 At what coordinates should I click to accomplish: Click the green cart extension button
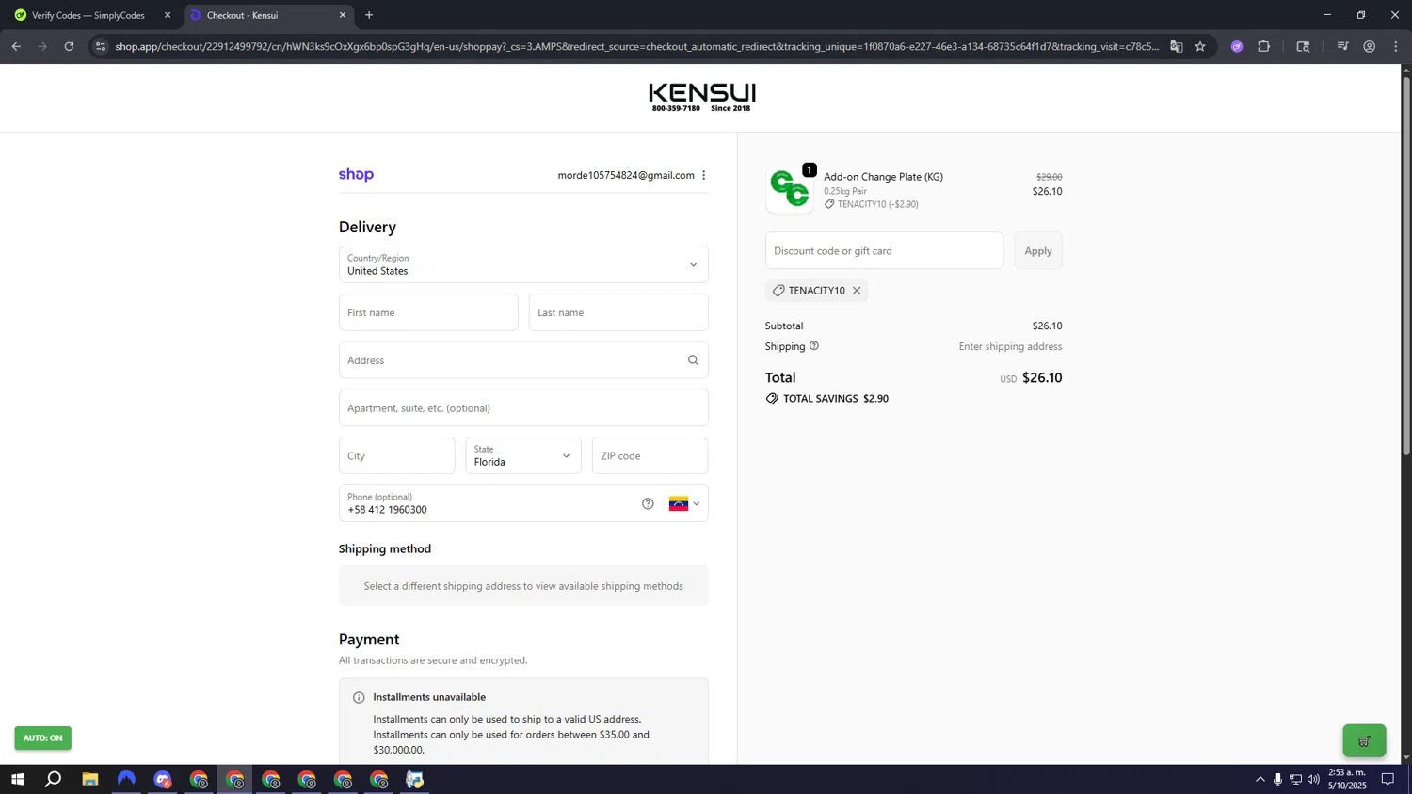1364,741
